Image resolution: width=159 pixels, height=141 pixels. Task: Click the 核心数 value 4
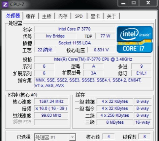point(108,137)
